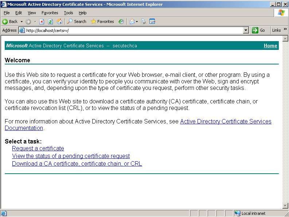The height and width of the screenshot is (217, 289).
Task: Click the green Go button
Action: pos(258,30)
